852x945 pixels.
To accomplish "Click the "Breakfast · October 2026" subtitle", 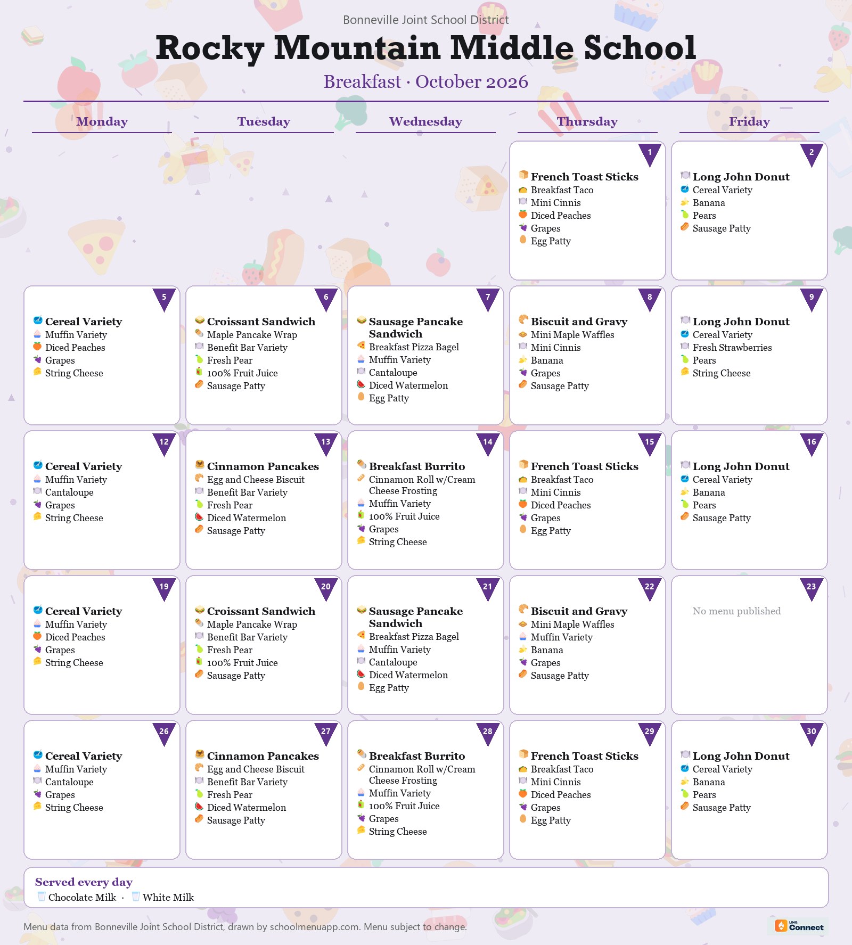I will [426, 81].
